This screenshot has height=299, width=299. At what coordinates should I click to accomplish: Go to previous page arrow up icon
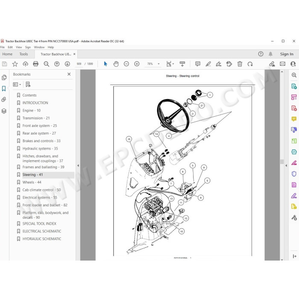point(57,64)
